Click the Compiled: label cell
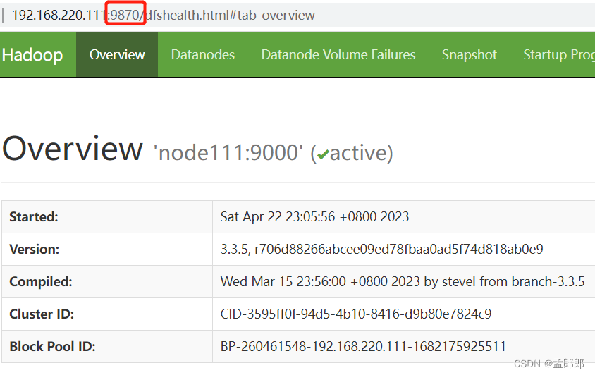This screenshot has width=595, height=375. [x=107, y=281]
